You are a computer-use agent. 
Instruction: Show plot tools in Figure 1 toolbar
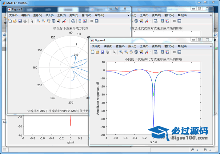point(97,21)
